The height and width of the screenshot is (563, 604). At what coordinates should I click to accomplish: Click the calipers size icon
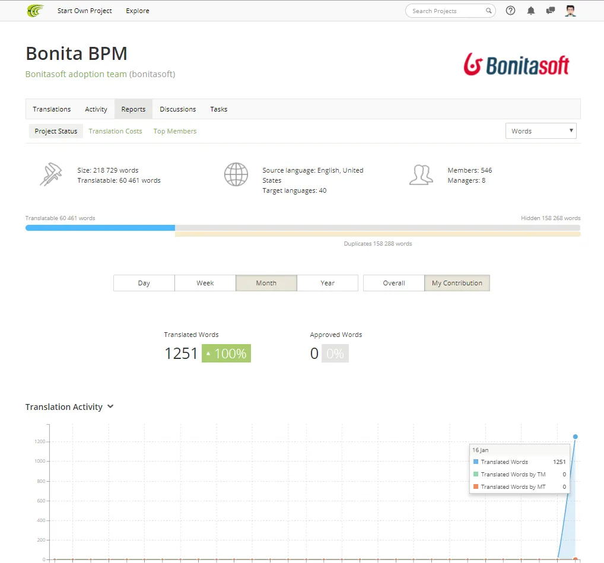click(x=51, y=174)
